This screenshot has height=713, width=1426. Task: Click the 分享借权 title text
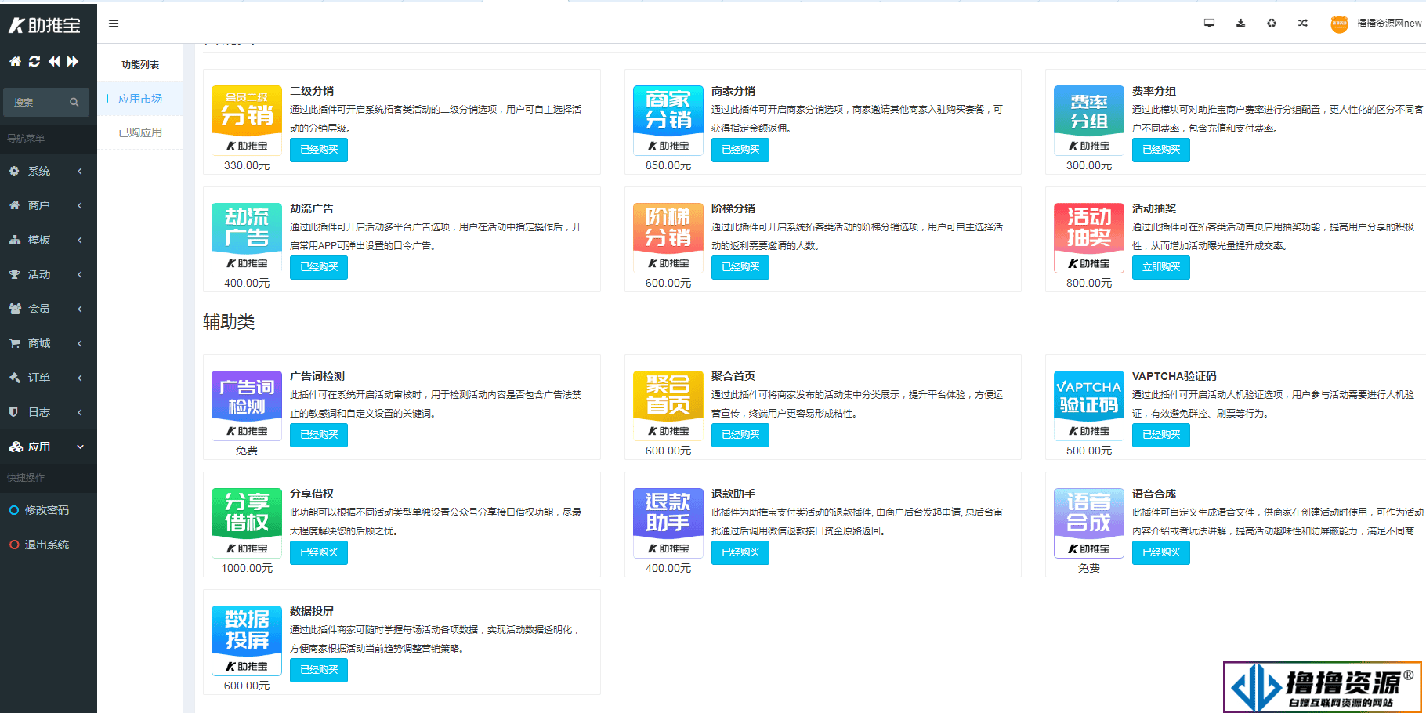pos(312,494)
